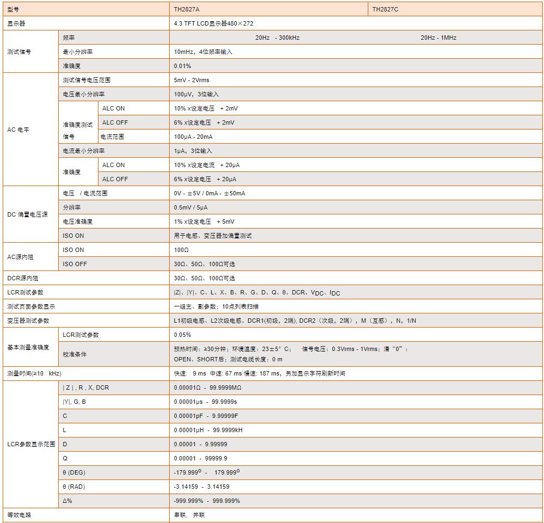544x523 pixels.
Task: Click the 'Δ%' label
Action: coord(67,501)
